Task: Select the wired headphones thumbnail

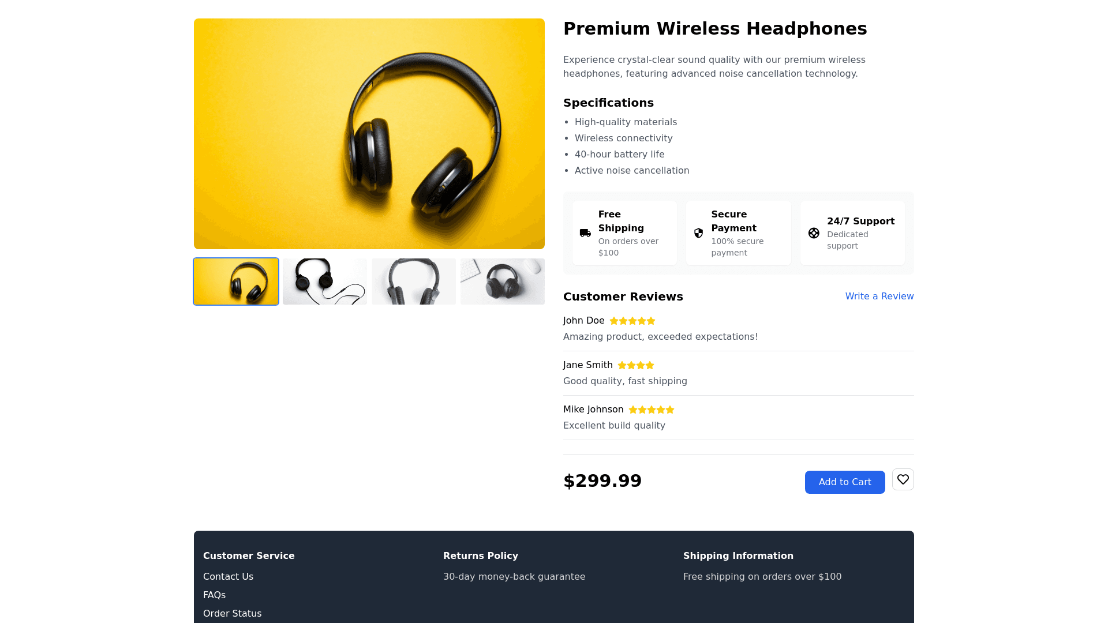Action: (325, 282)
